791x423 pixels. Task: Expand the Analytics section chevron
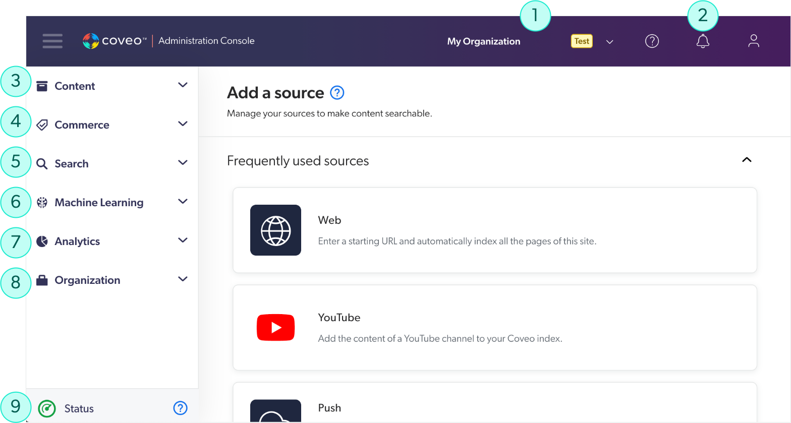[183, 240]
